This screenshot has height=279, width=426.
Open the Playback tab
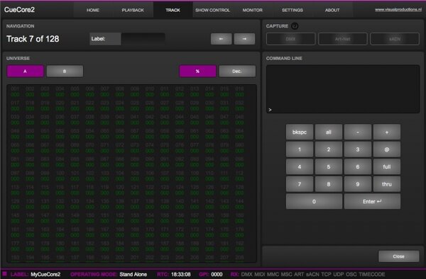[133, 10]
